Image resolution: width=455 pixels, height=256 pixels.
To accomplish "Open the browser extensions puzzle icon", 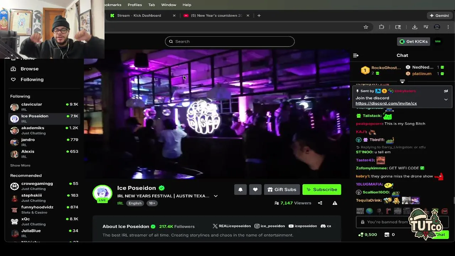I will point(381,27).
